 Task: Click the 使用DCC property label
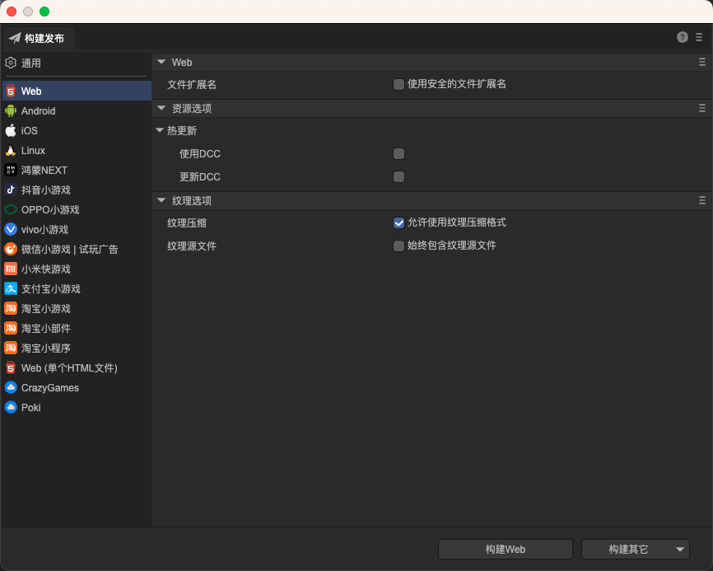tap(199, 154)
